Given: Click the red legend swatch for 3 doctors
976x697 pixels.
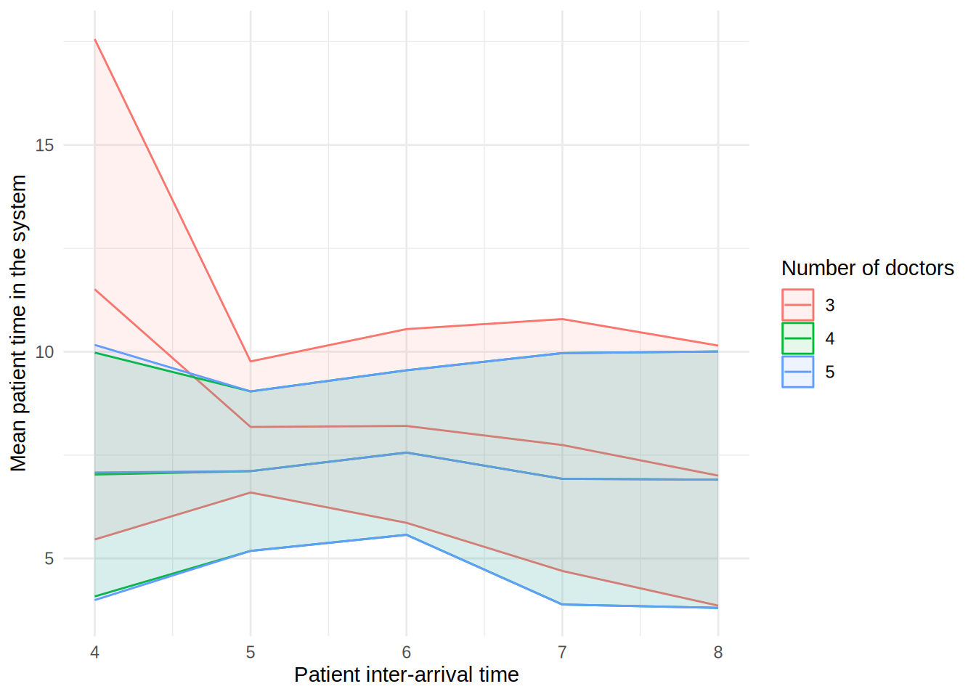Looking at the screenshot, I should 797,305.
